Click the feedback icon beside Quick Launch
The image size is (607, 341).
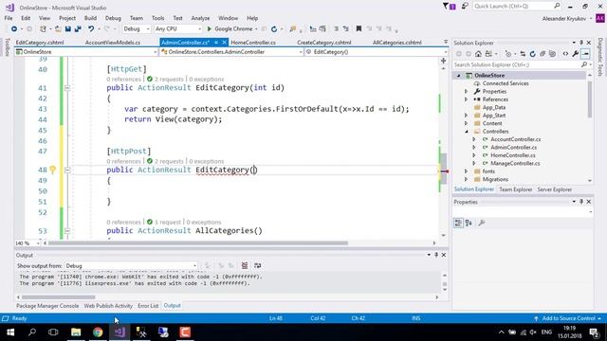coord(465,7)
